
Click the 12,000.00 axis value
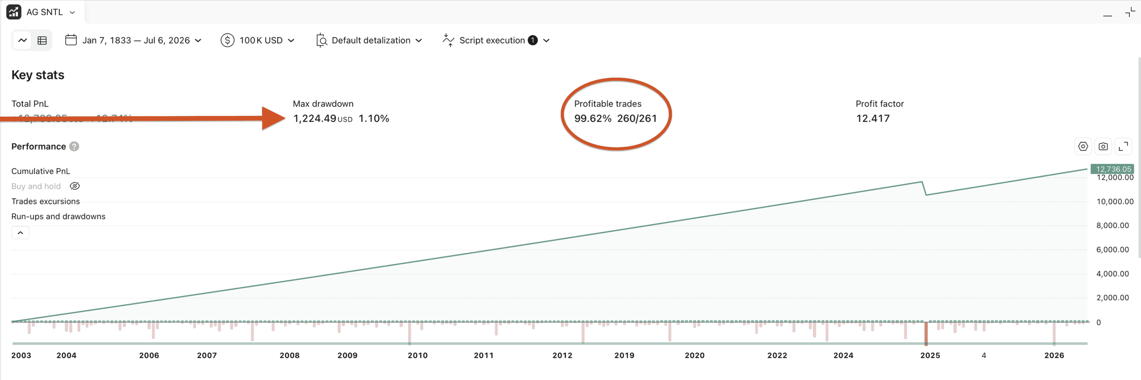pyautogui.click(x=1115, y=178)
